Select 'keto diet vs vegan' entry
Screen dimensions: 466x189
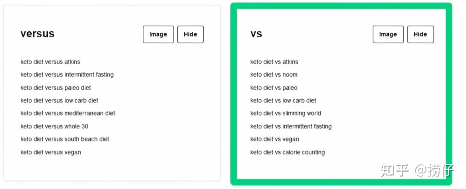274,139
